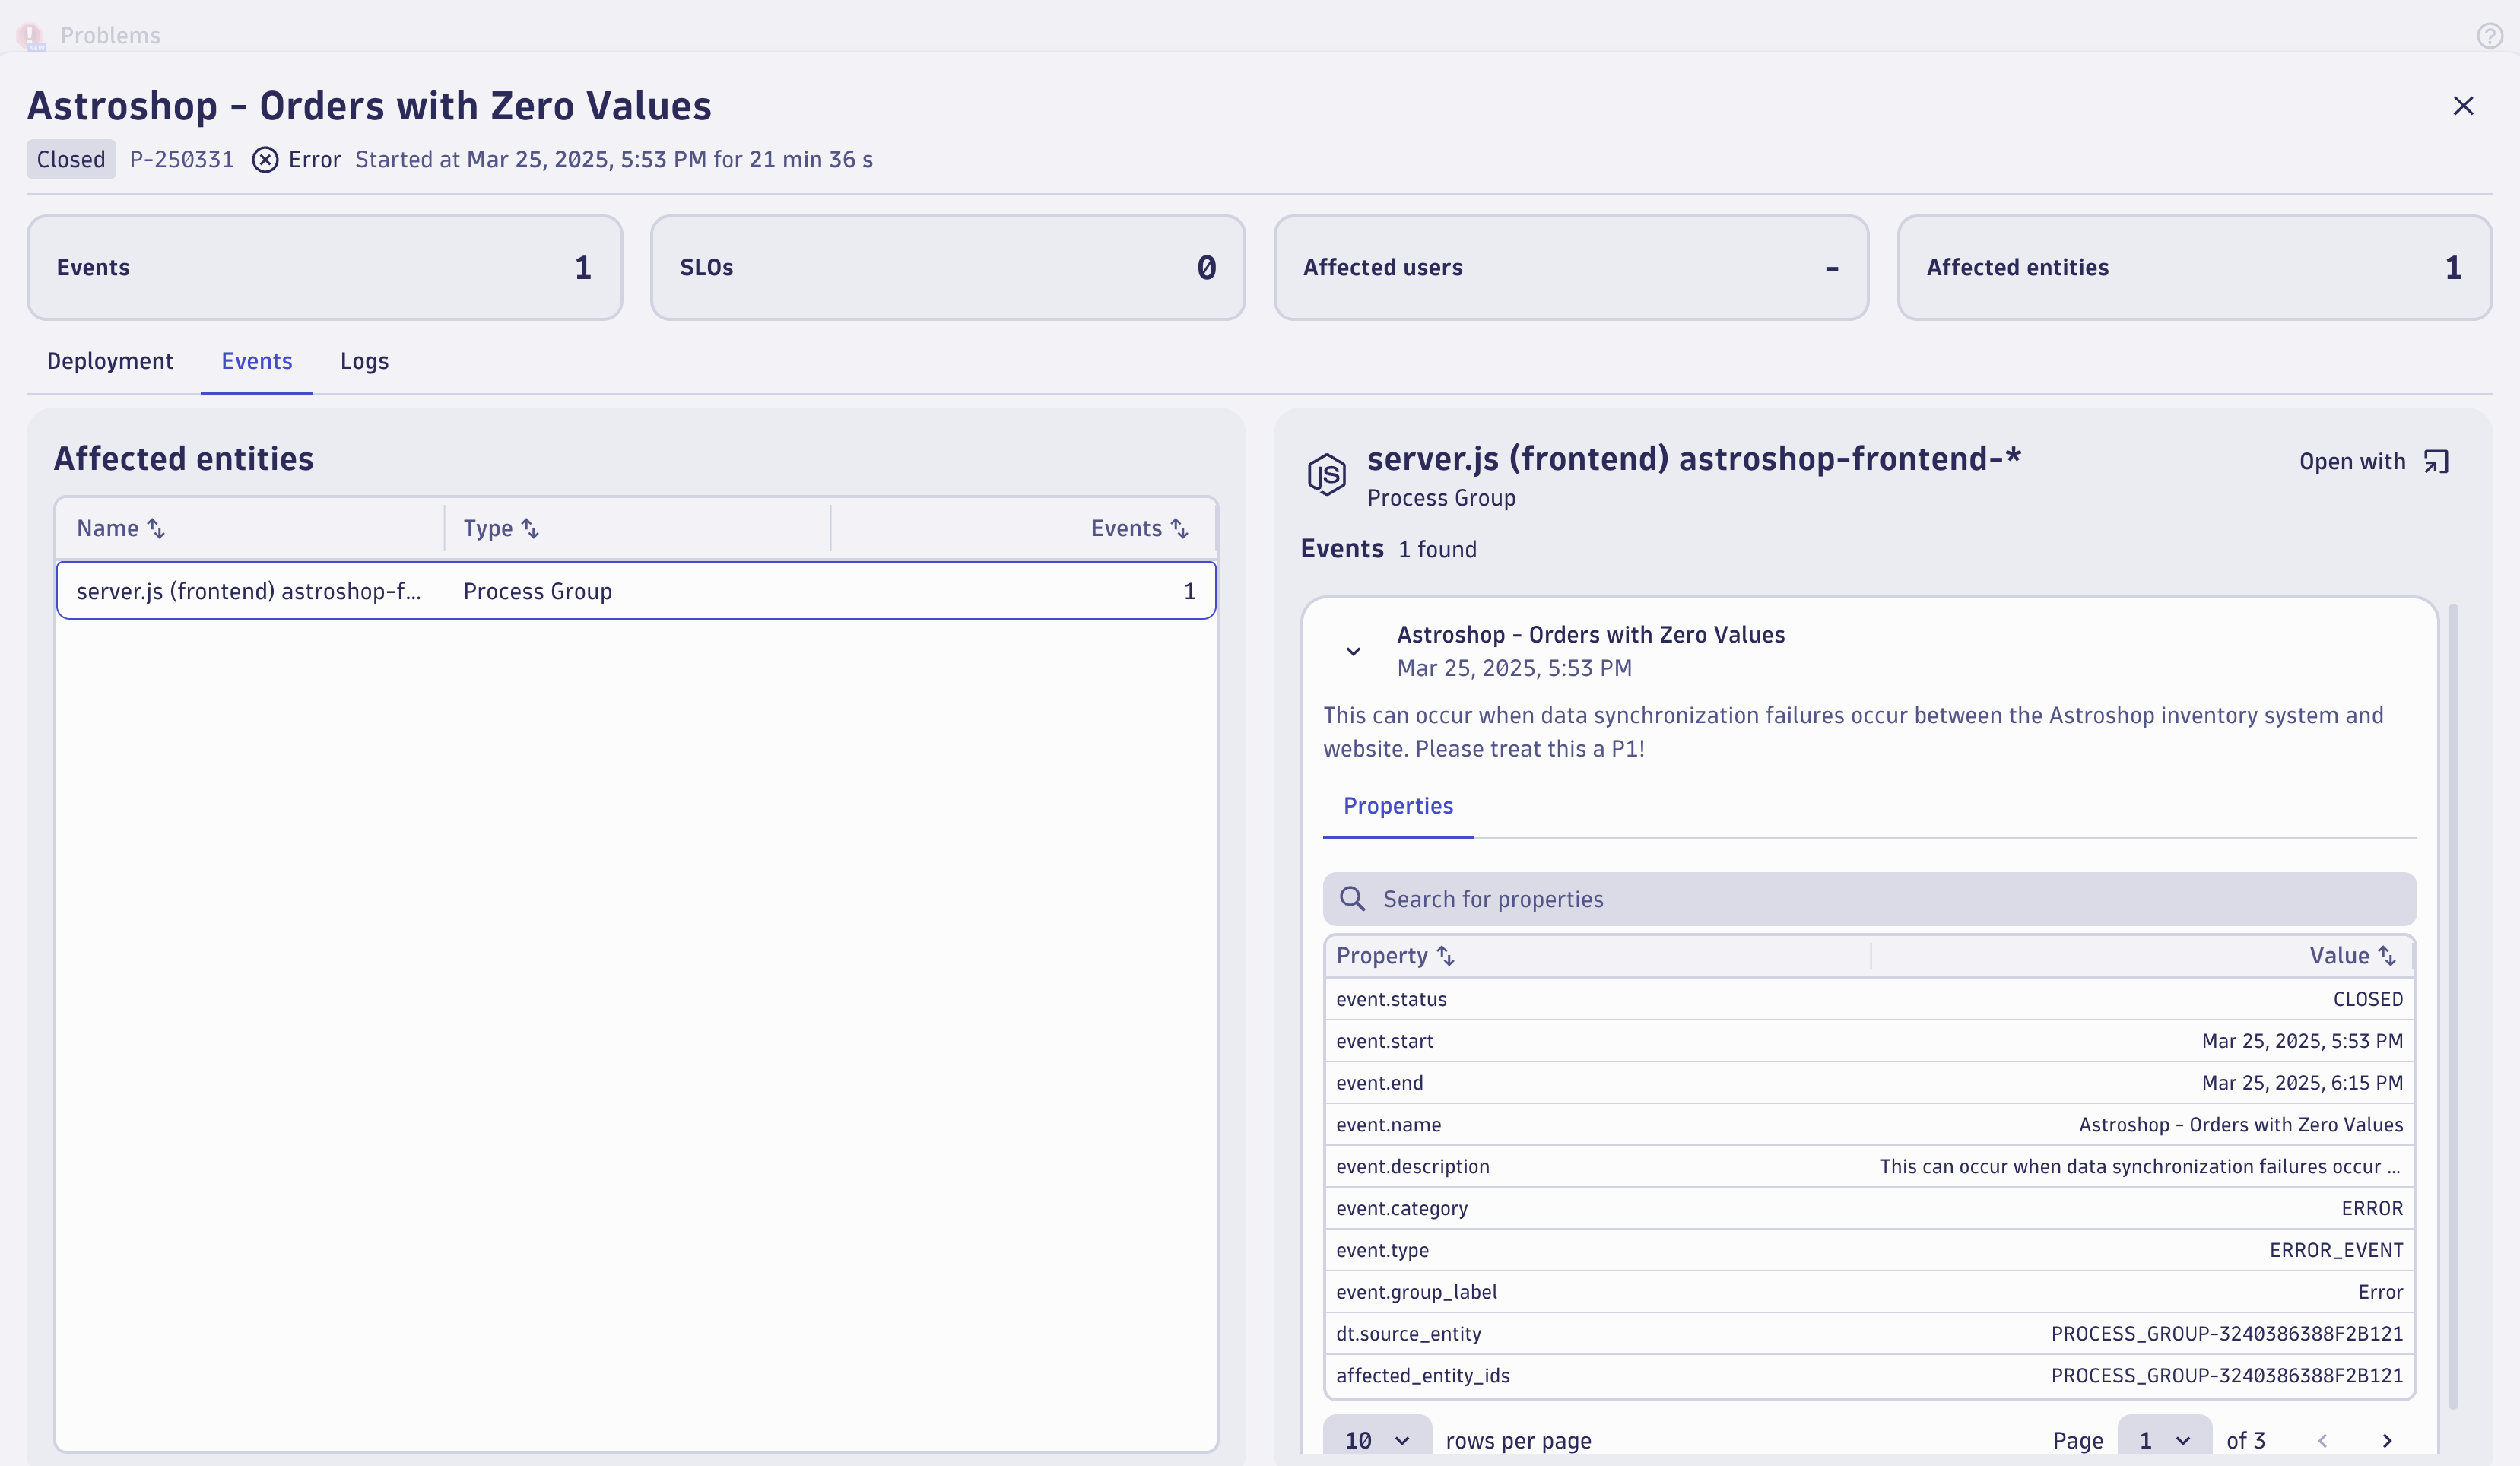
Task: Click the Open with external arrow icon
Action: (2436, 462)
